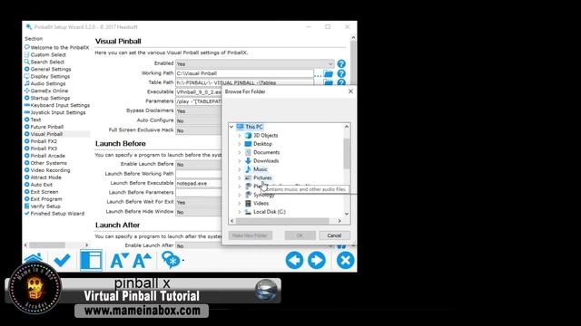The height and width of the screenshot is (326, 581).
Task: Click the Table Path input field
Action: (244, 82)
